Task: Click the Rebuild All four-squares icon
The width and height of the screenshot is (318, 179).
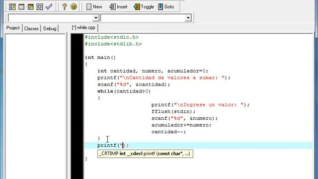Action: point(40,6)
